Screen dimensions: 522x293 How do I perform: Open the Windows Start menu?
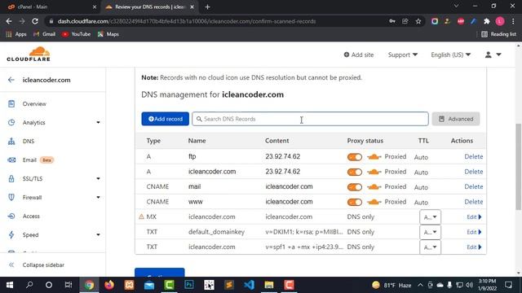pyautogui.click(x=10, y=285)
